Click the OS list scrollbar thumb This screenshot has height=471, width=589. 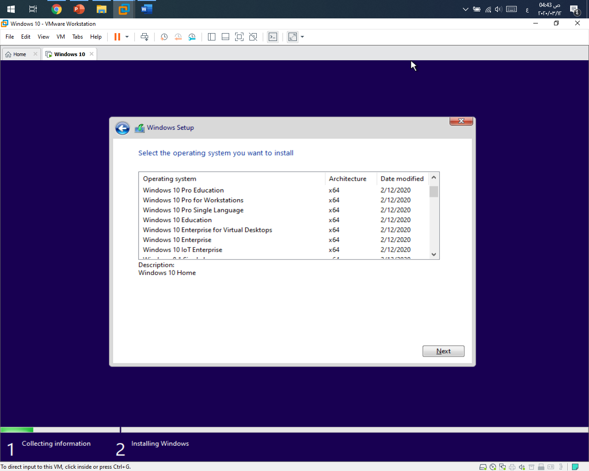(x=433, y=191)
